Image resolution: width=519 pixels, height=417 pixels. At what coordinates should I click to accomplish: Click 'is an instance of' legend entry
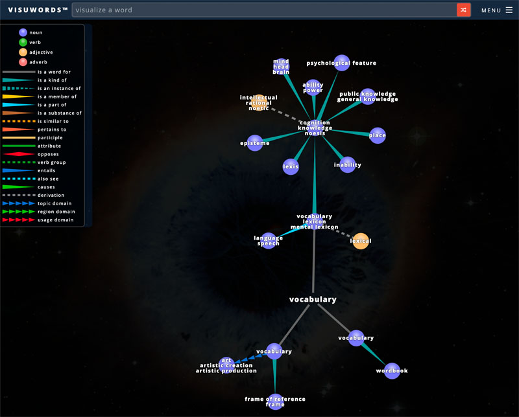coord(42,88)
